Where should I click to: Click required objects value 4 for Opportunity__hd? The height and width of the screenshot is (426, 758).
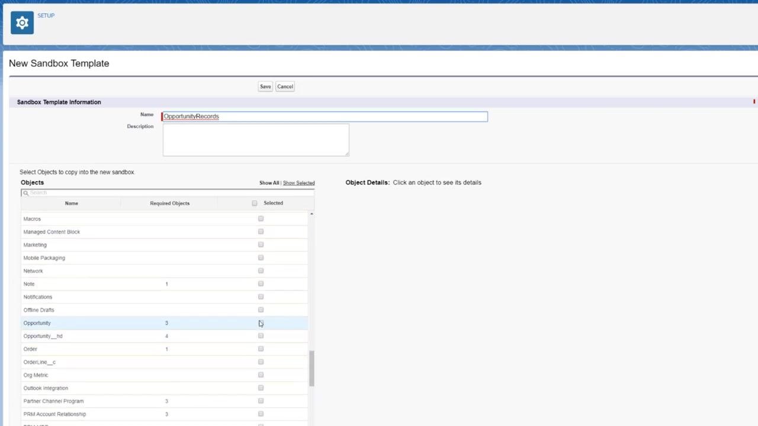pyautogui.click(x=166, y=336)
